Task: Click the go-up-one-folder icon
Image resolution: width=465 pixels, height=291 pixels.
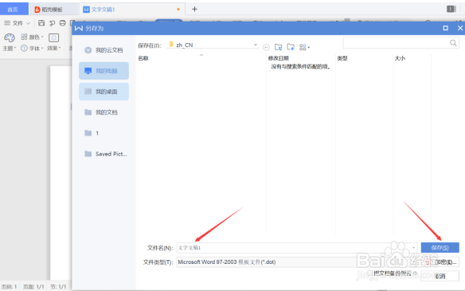Action: [x=278, y=47]
